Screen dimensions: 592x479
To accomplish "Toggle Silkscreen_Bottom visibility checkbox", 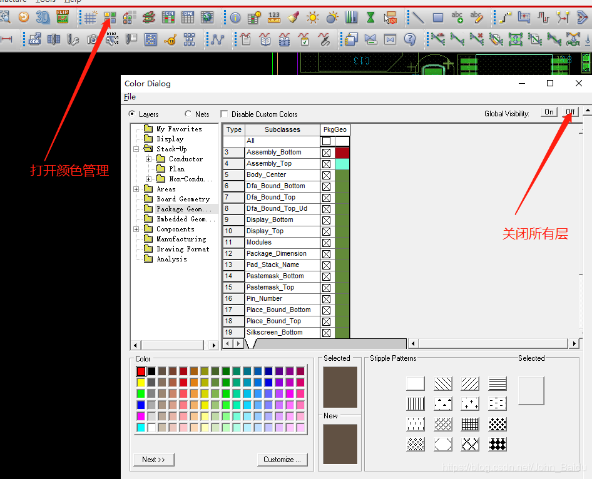I will [327, 333].
